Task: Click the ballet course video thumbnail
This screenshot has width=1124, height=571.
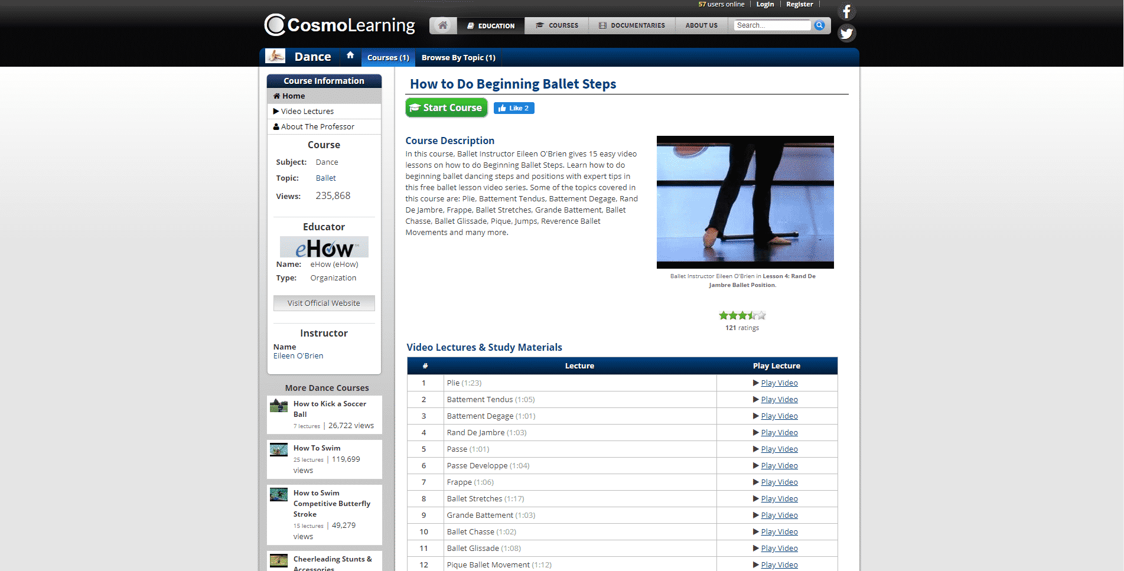Action: click(x=745, y=202)
